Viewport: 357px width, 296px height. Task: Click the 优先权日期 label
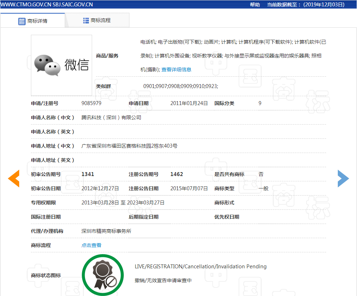227,217
